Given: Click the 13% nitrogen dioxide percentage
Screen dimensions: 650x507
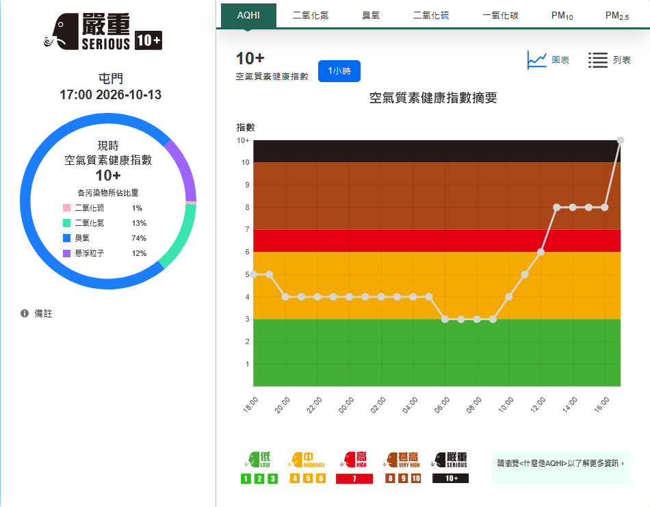Looking at the screenshot, I should [x=139, y=223].
